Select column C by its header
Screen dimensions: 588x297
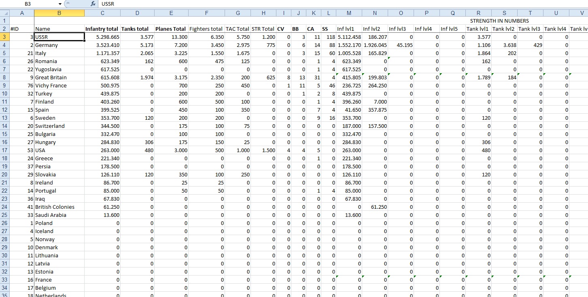pos(102,13)
